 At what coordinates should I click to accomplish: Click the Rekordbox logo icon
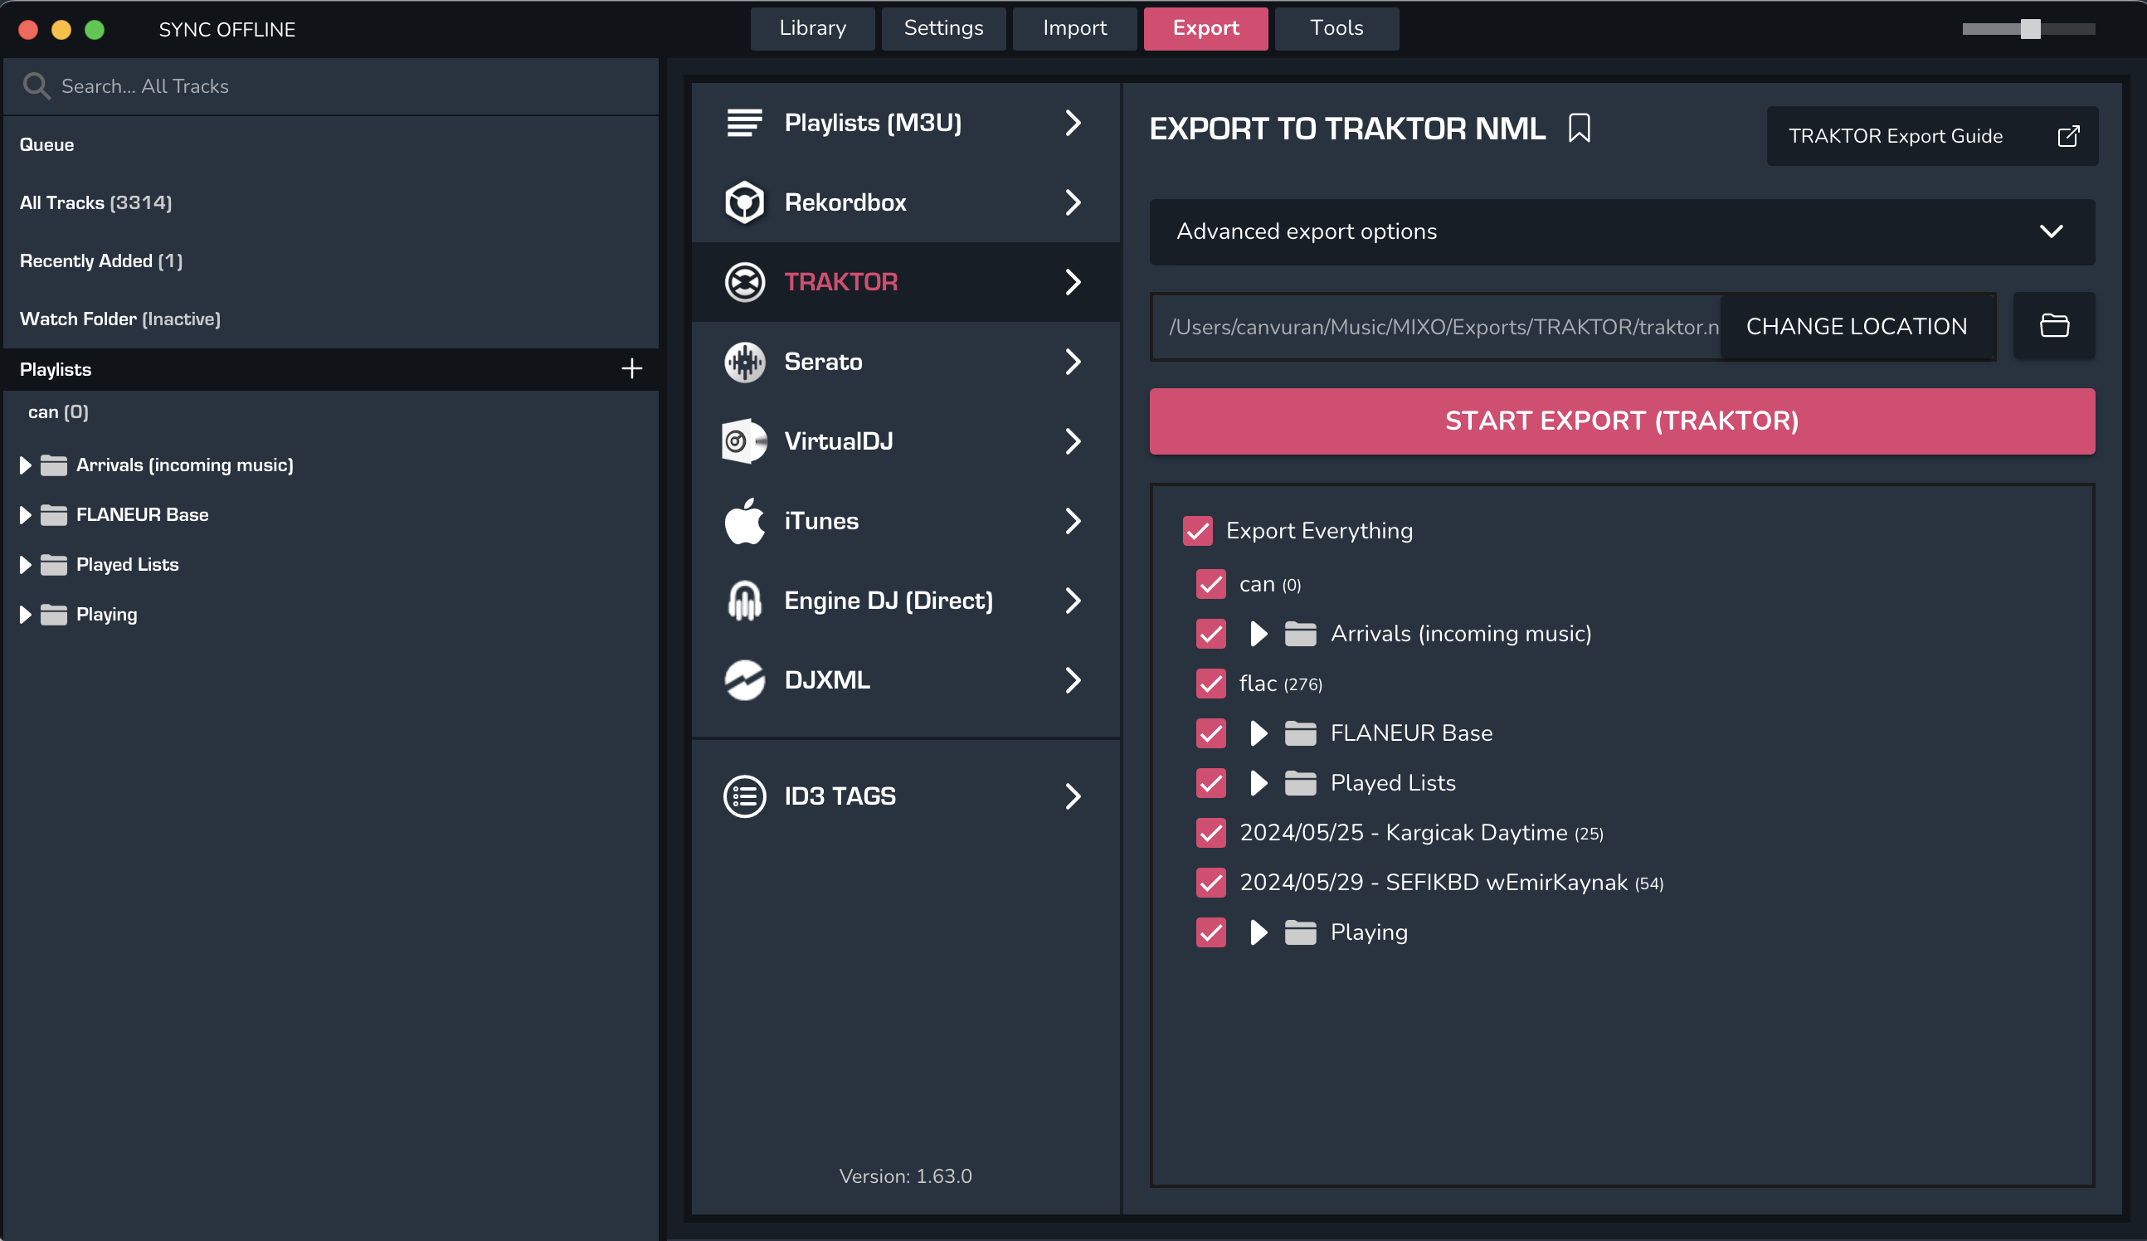(x=744, y=202)
